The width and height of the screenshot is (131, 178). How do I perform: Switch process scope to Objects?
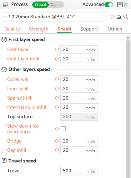[x=56, y=5]
